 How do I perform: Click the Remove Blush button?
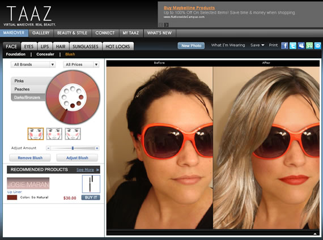coord(30,158)
